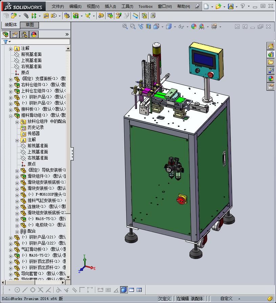276x303 pixels.
Task: Click the Zoom to Fit magnifier icon
Action: click(125, 26)
